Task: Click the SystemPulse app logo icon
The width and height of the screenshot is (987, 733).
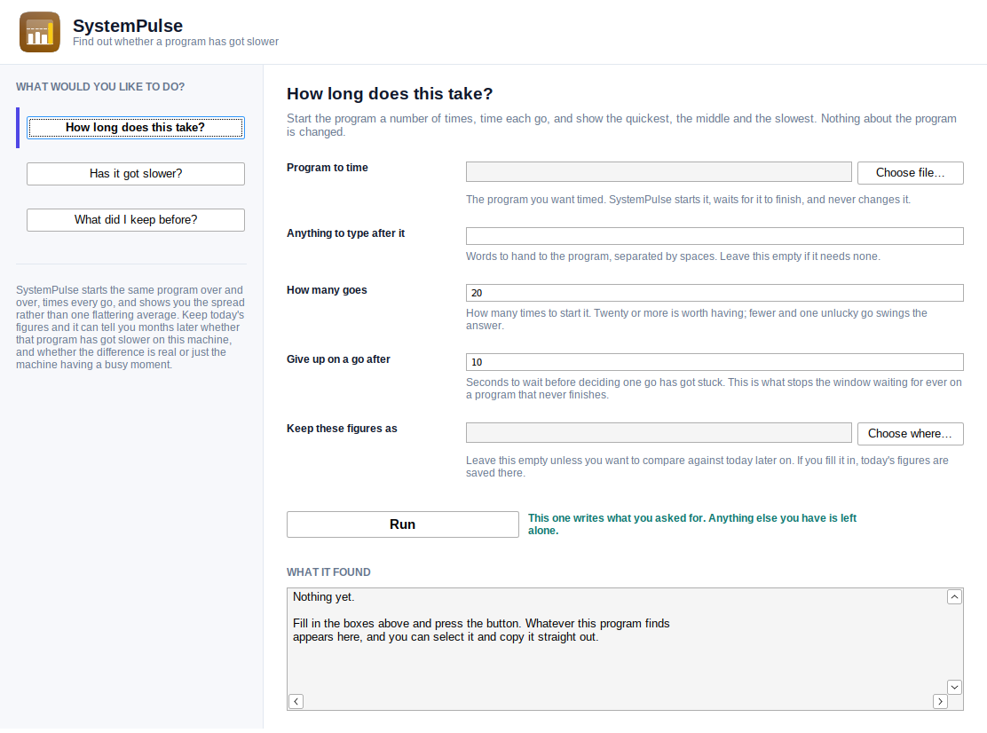Action: point(40,32)
